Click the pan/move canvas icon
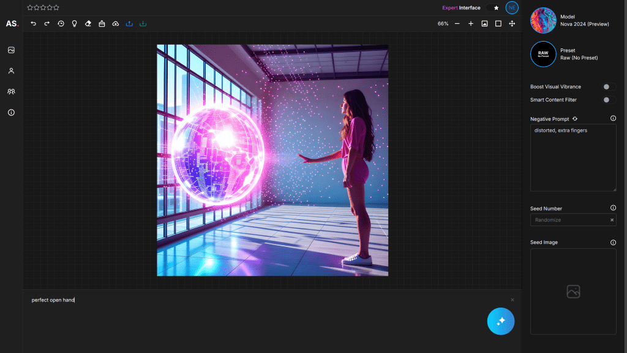Viewport: 627px width, 353px height. 512,24
